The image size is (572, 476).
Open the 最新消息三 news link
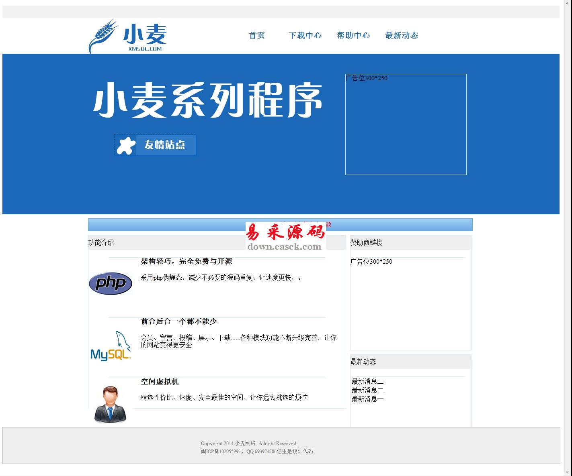(x=367, y=381)
